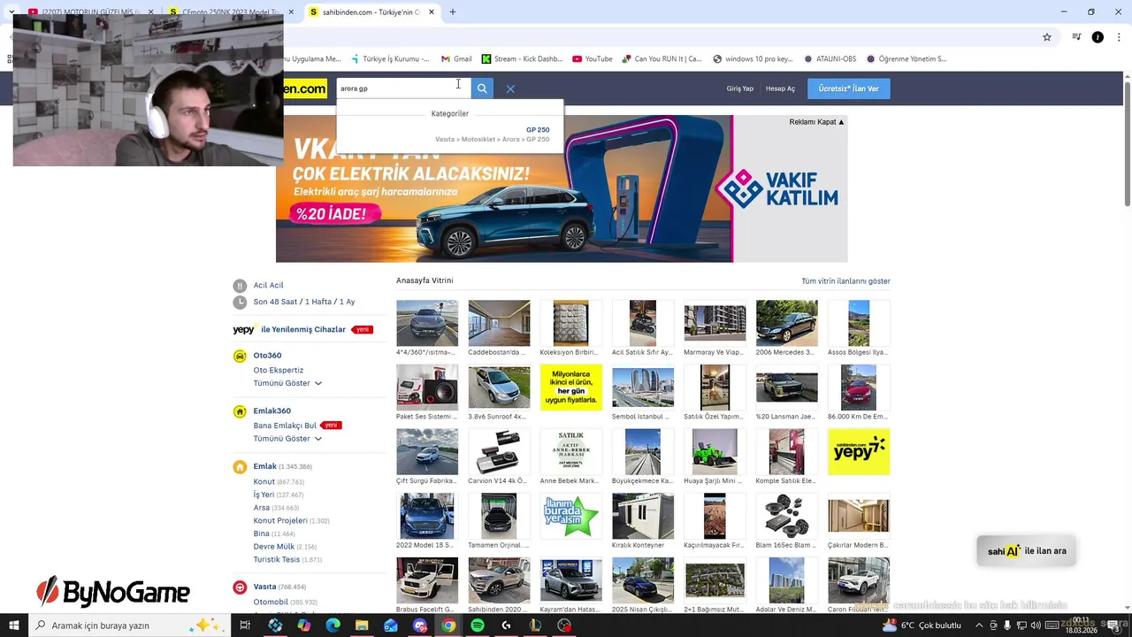Image resolution: width=1132 pixels, height=637 pixels.
Task: Open File Explorer from taskbar
Action: pyautogui.click(x=362, y=625)
